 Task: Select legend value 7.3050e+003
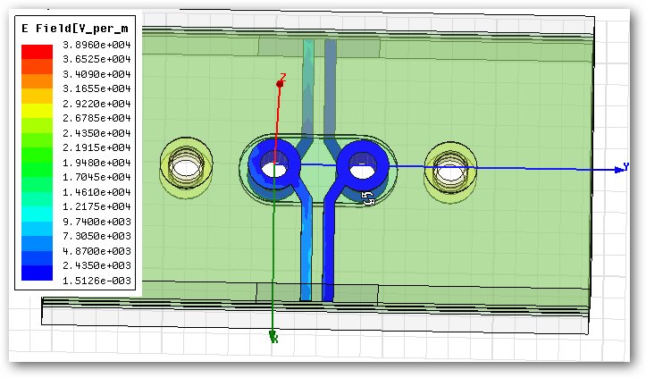[96, 236]
